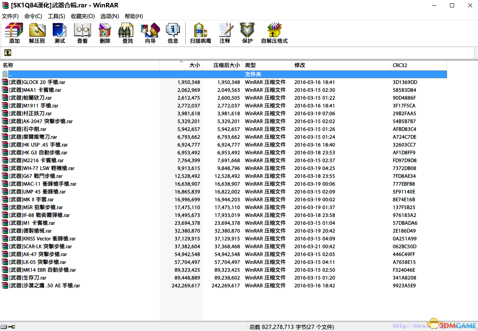
Task: Select [武器]M2216 卡賓槍.rar
Action: click(36, 160)
